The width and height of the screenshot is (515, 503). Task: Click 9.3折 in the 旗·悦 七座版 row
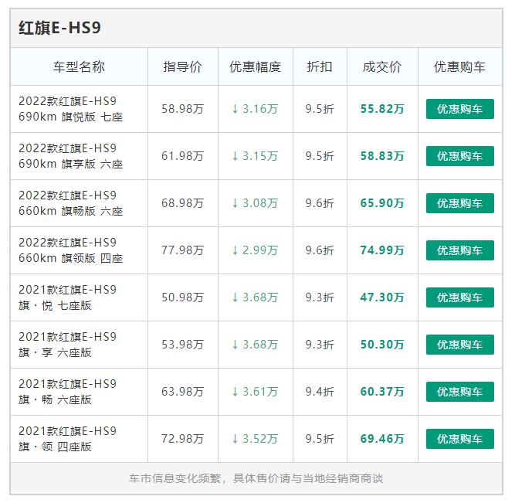pos(320,297)
